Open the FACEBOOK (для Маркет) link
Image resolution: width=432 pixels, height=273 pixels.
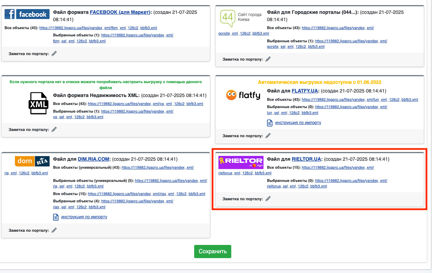(120, 12)
